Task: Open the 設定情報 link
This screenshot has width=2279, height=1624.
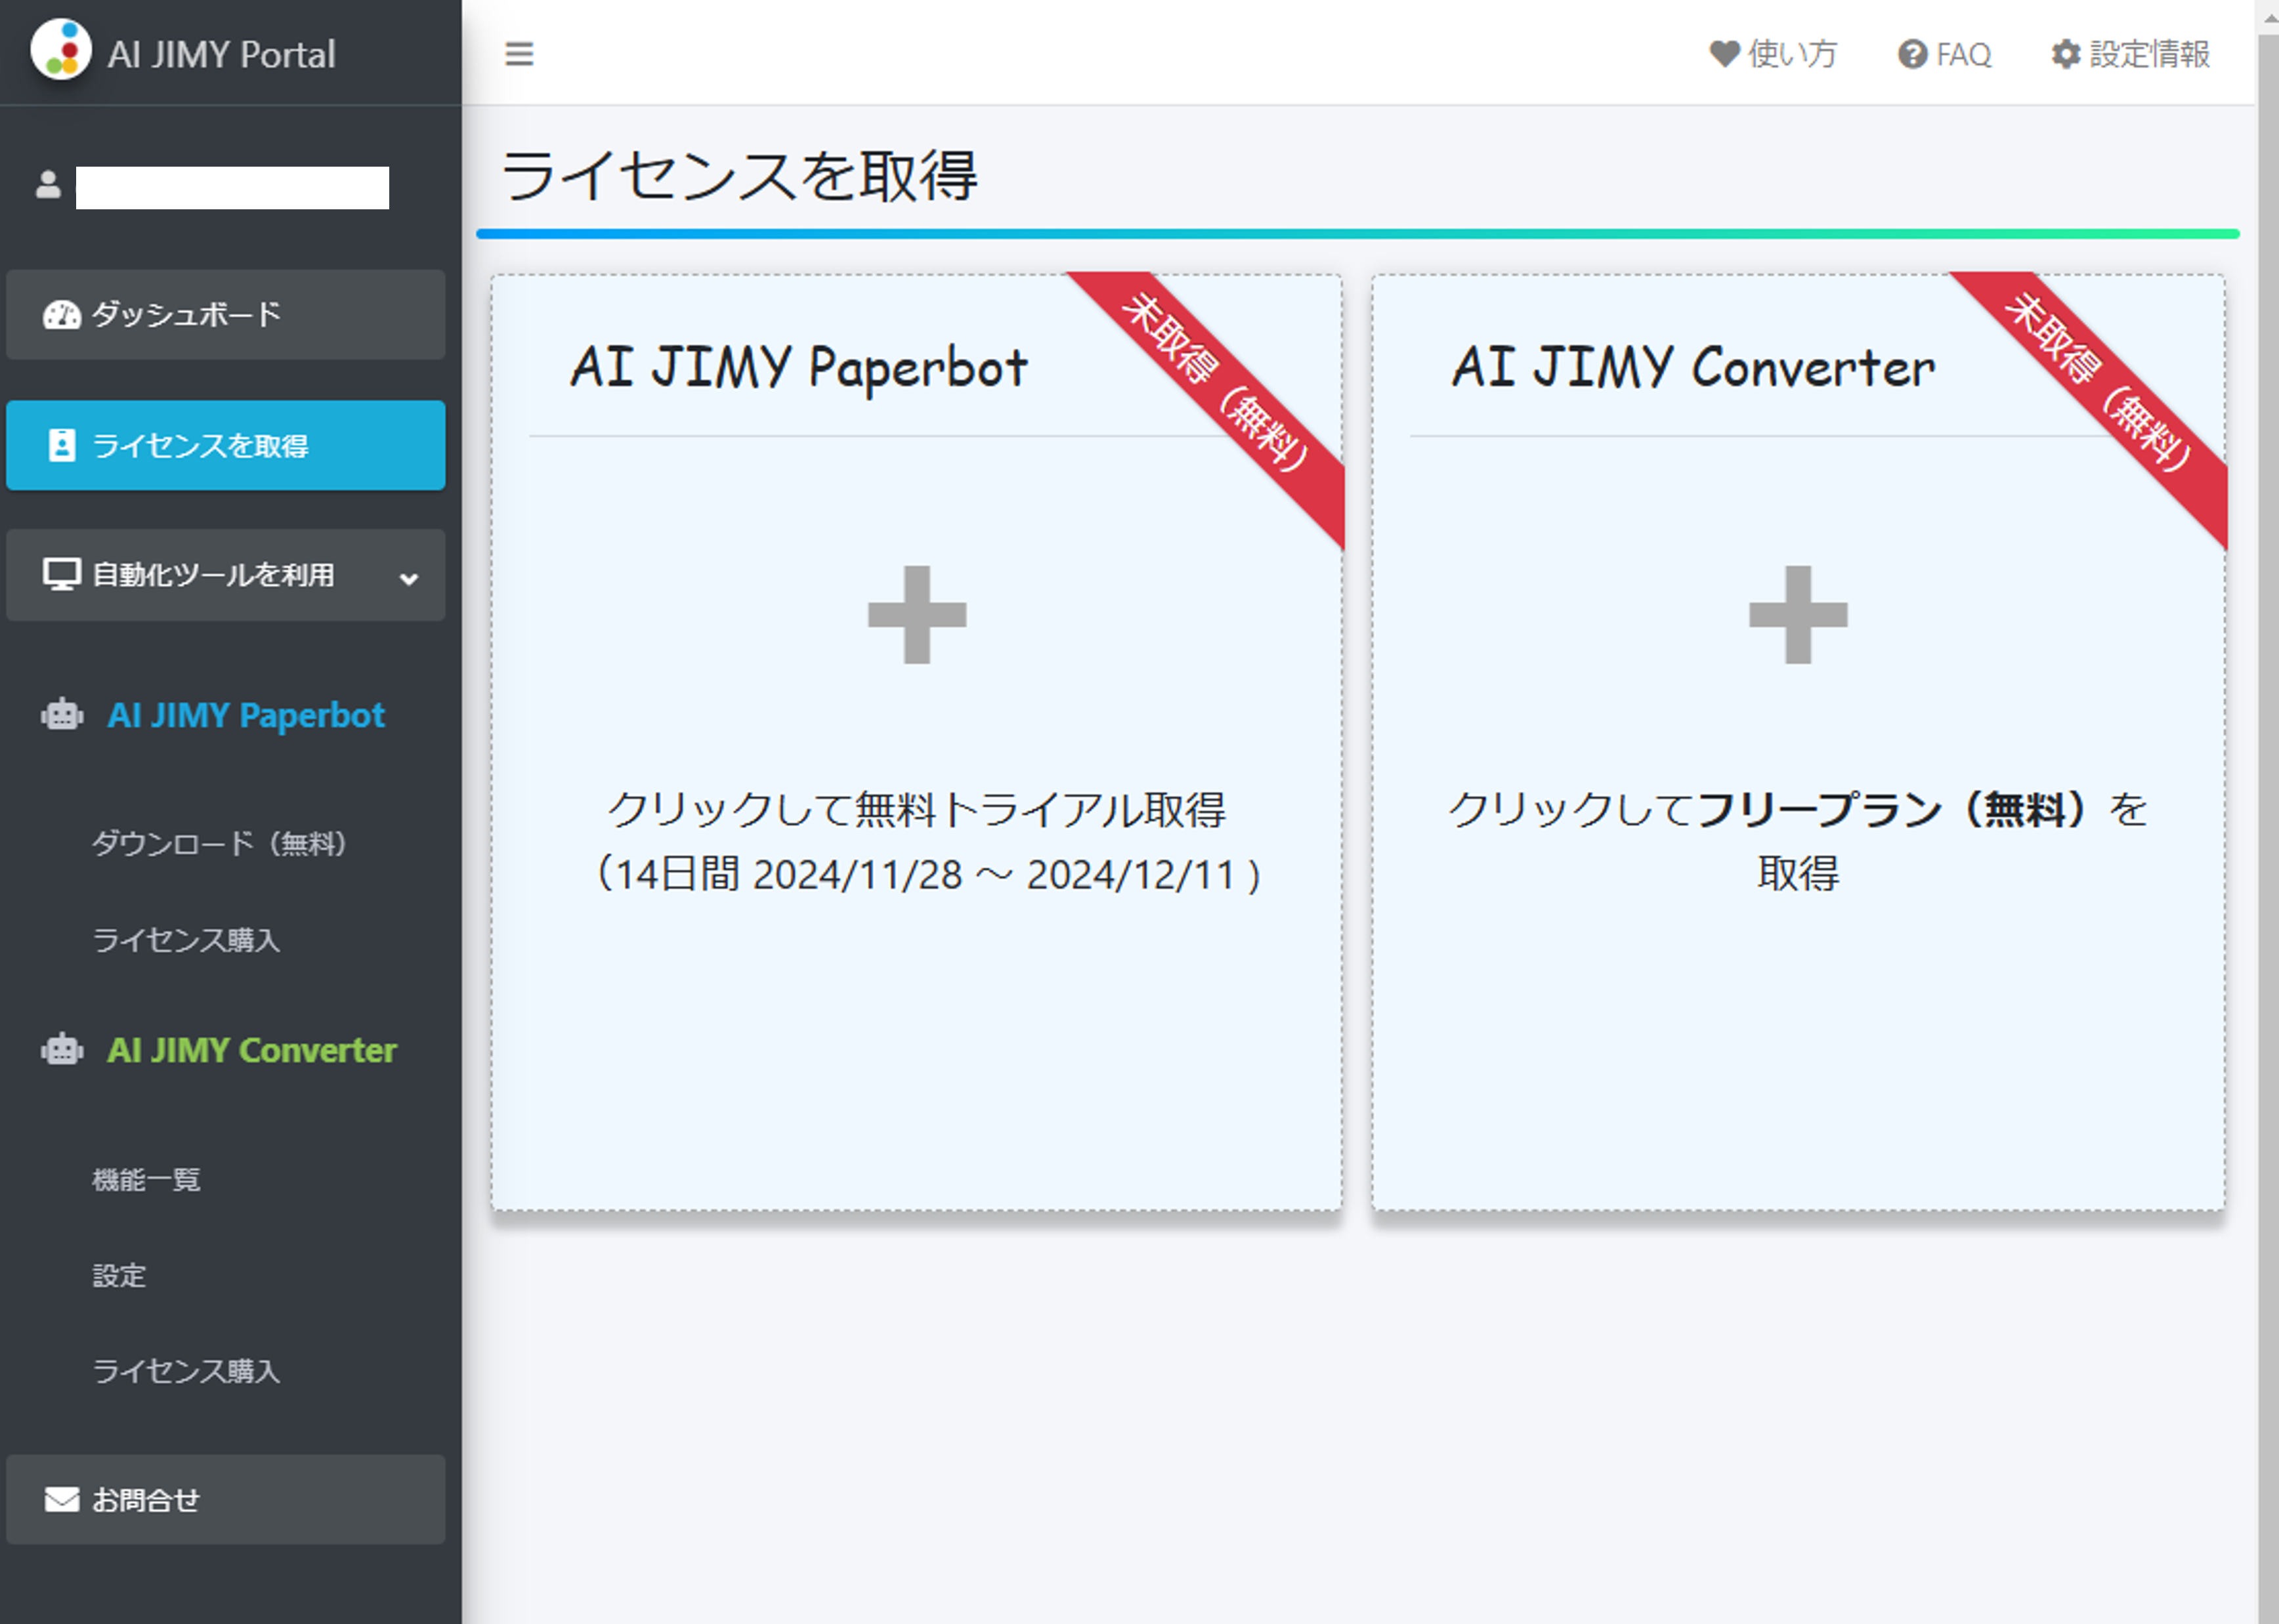Action: pyautogui.click(x=2131, y=54)
